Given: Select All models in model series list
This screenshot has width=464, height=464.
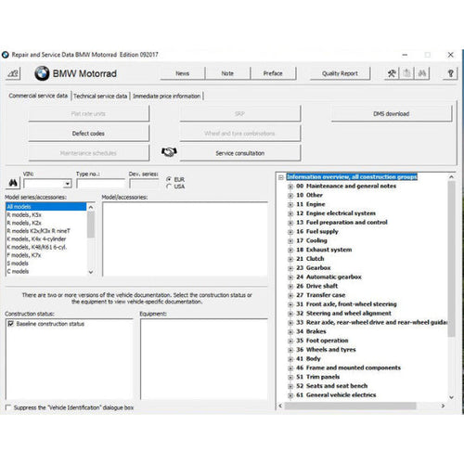Looking at the screenshot, I should (x=45, y=207).
